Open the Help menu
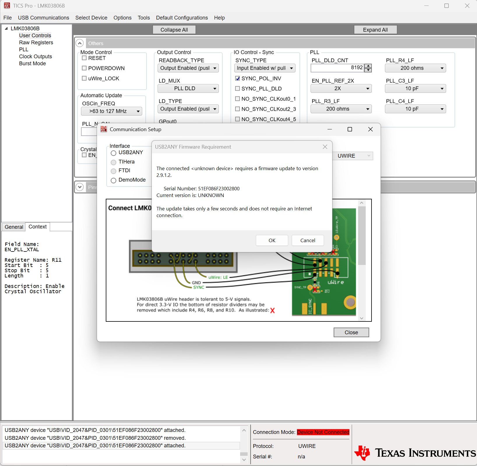 pyautogui.click(x=219, y=18)
